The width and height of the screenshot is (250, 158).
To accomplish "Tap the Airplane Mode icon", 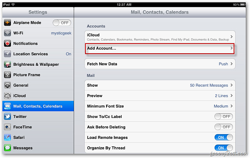I will [7, 23].
